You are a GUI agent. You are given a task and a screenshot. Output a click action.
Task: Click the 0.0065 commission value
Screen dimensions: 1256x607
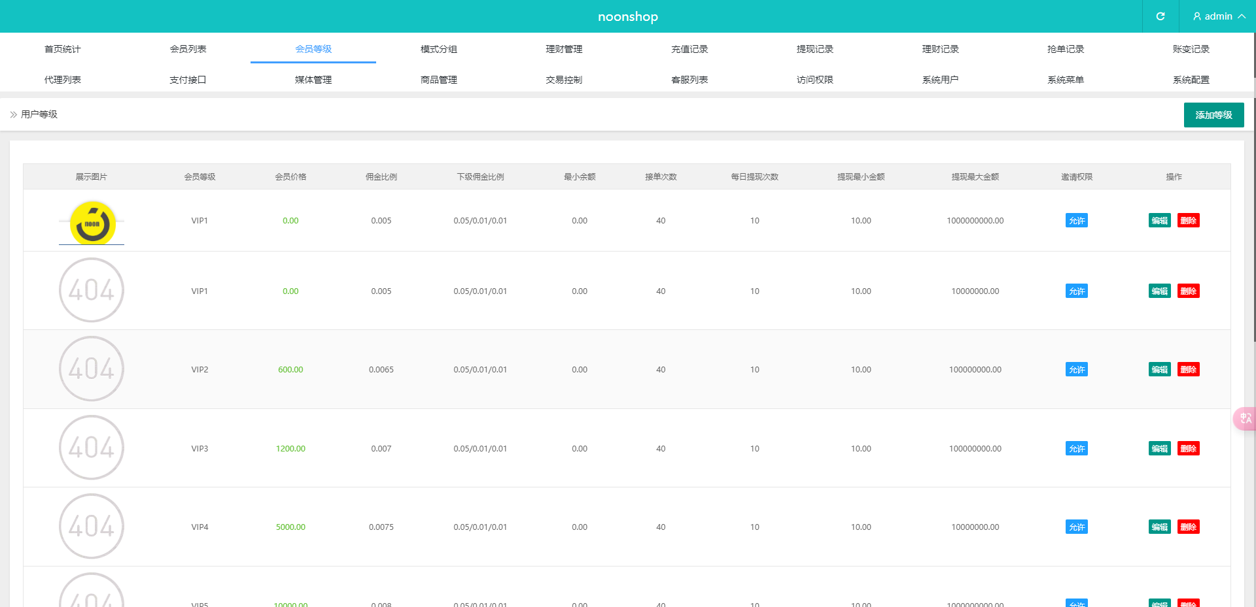[381, 369]
